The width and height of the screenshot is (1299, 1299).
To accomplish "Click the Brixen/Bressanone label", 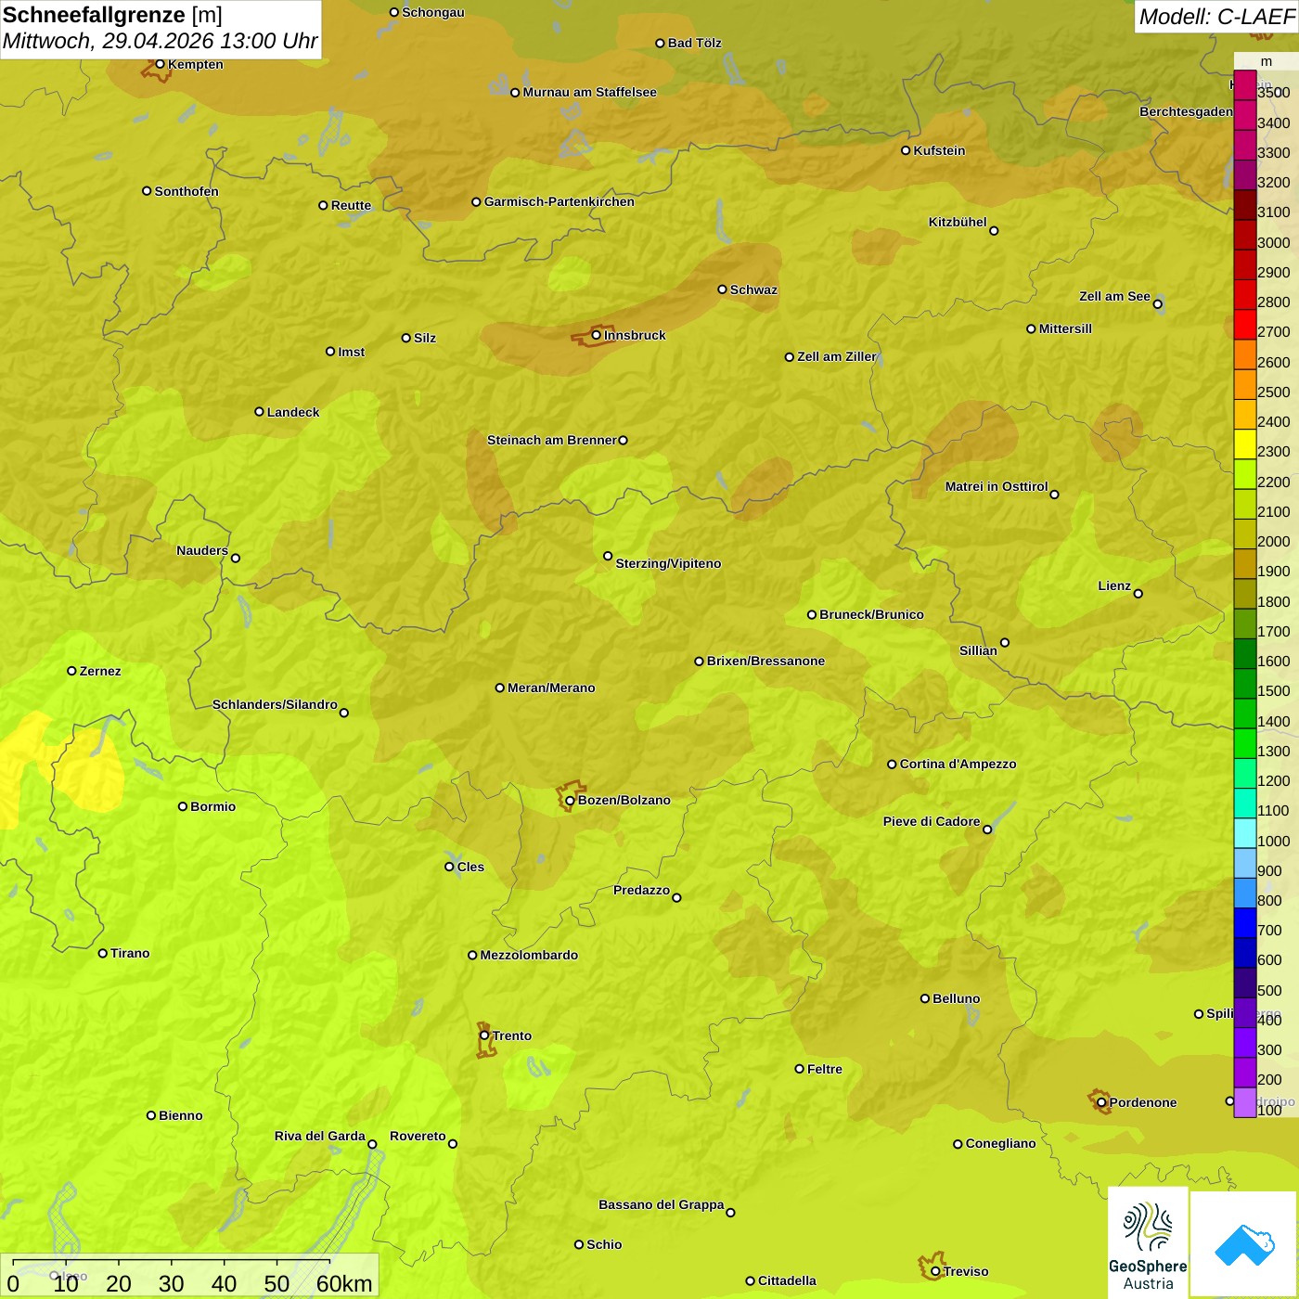I will pyautogui.click(x=765, y=661).
